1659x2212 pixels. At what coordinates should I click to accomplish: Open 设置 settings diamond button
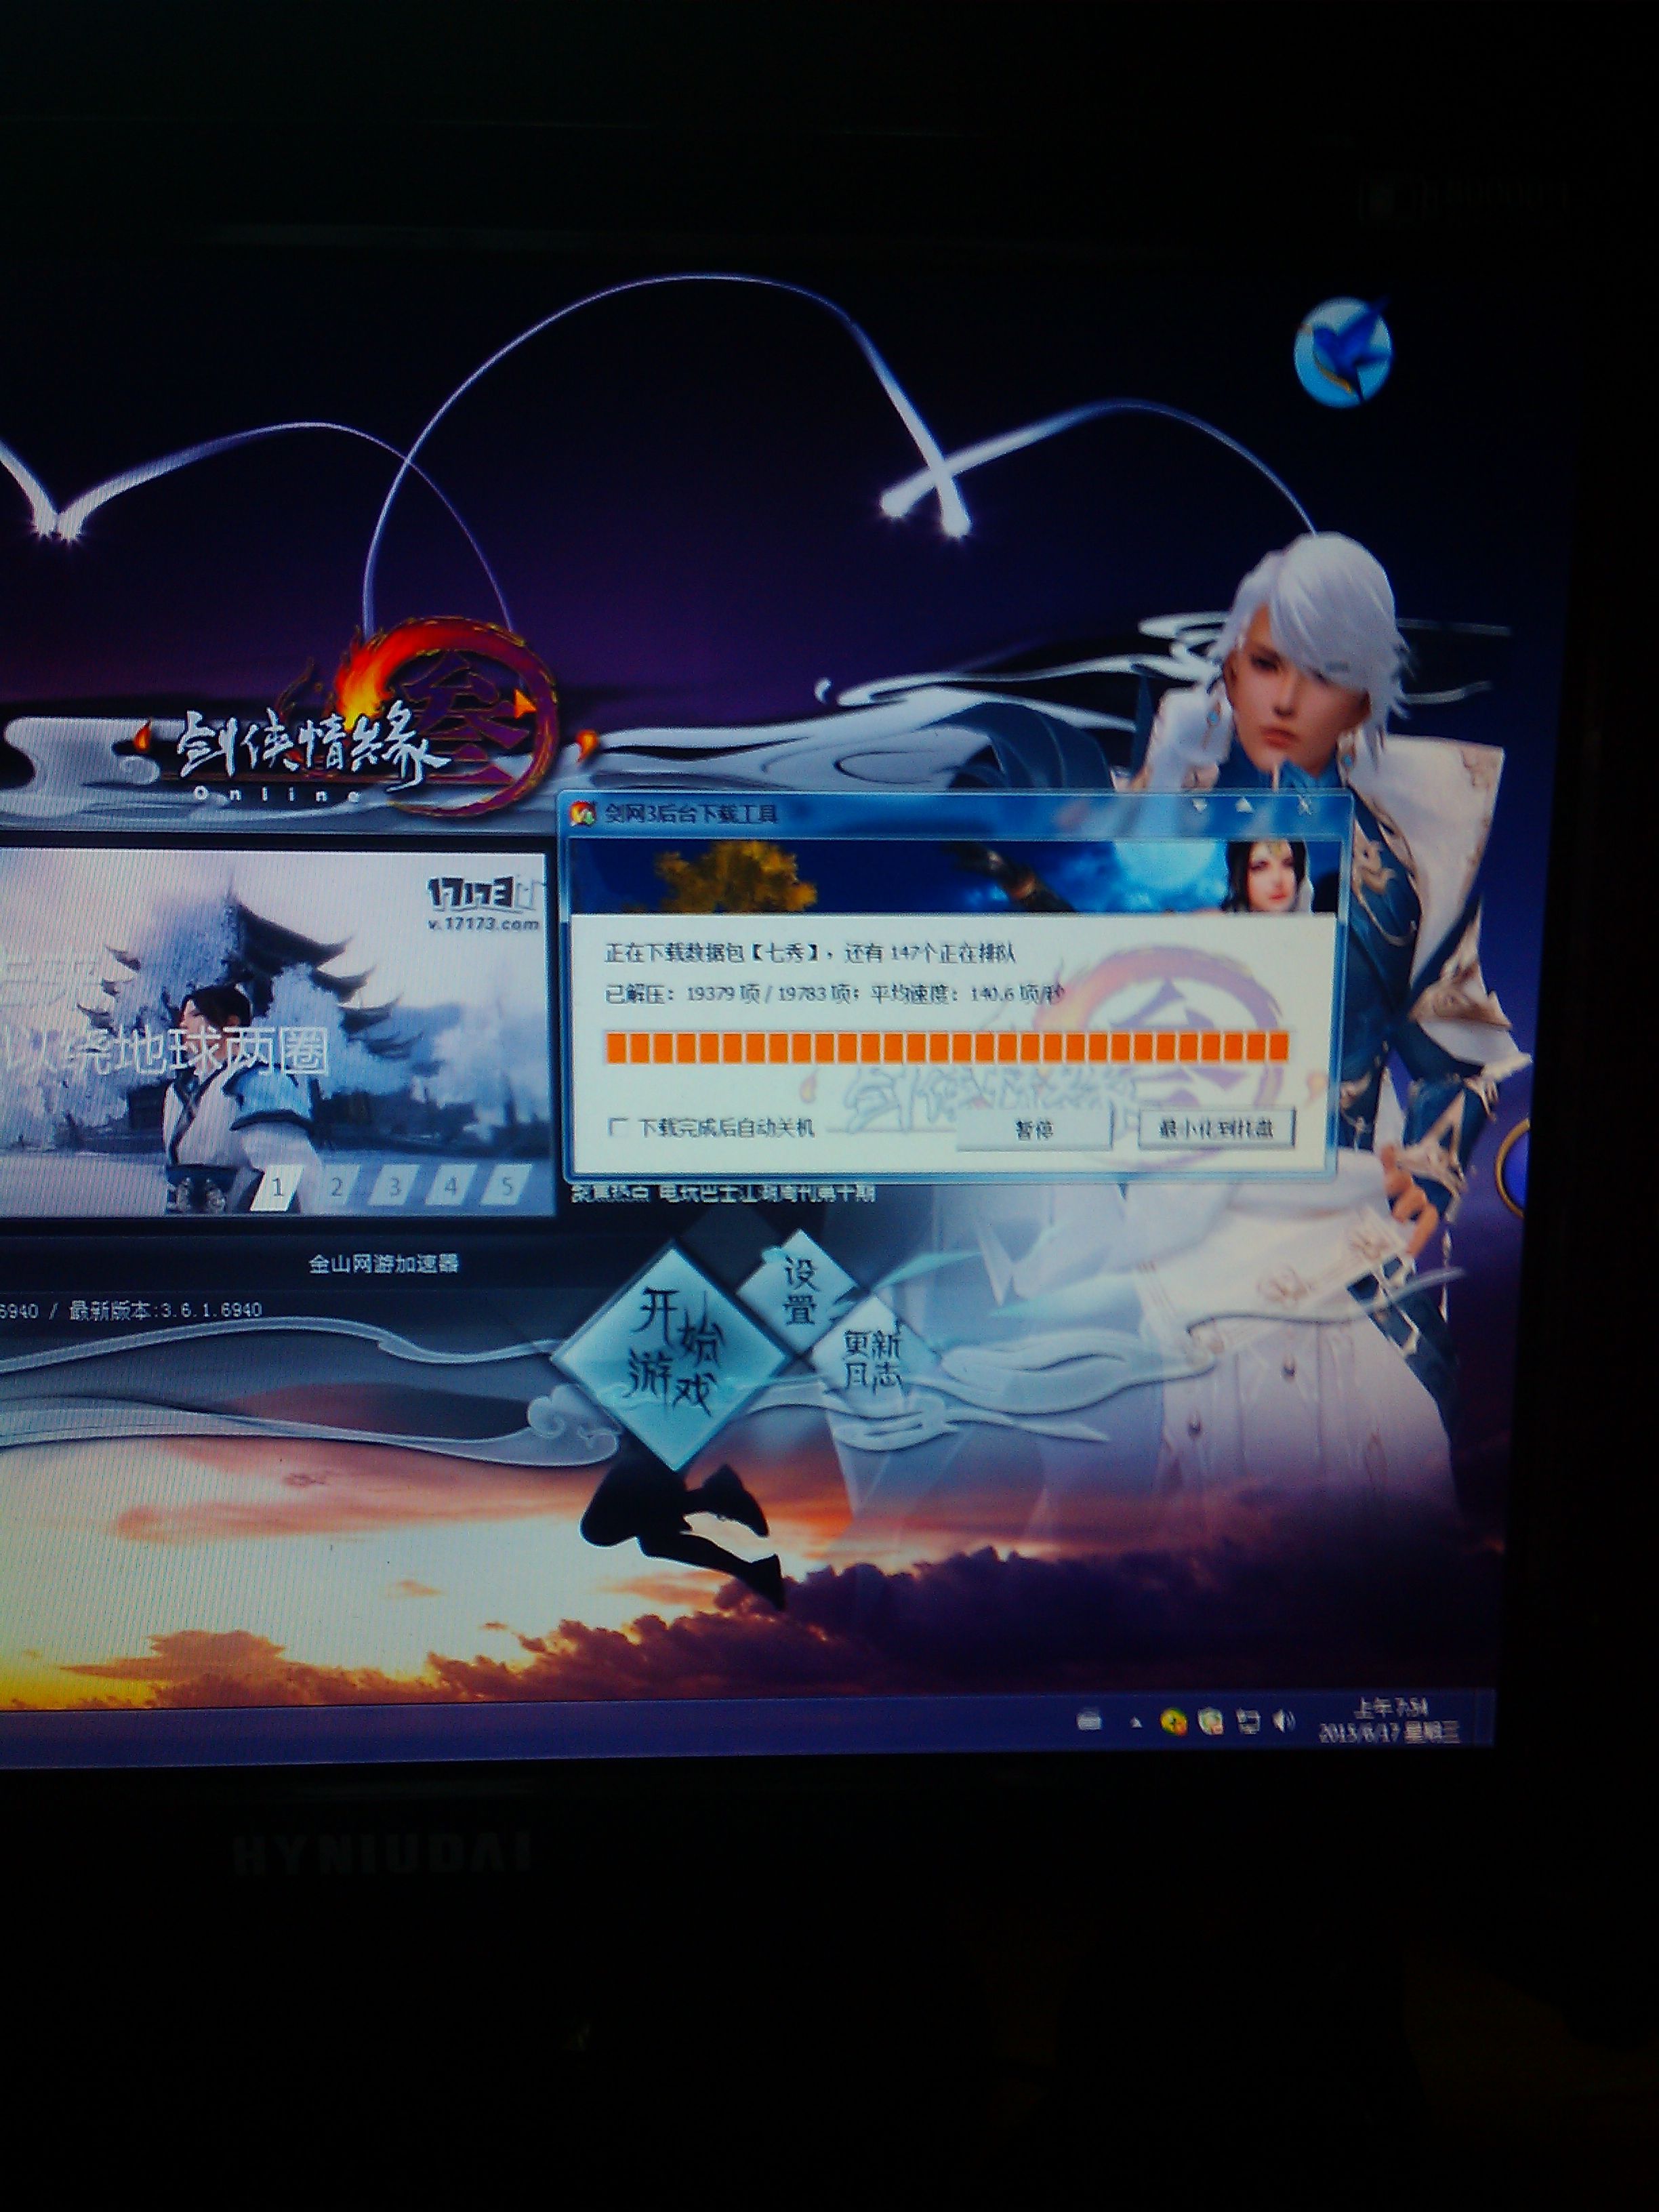[798, 1290]
